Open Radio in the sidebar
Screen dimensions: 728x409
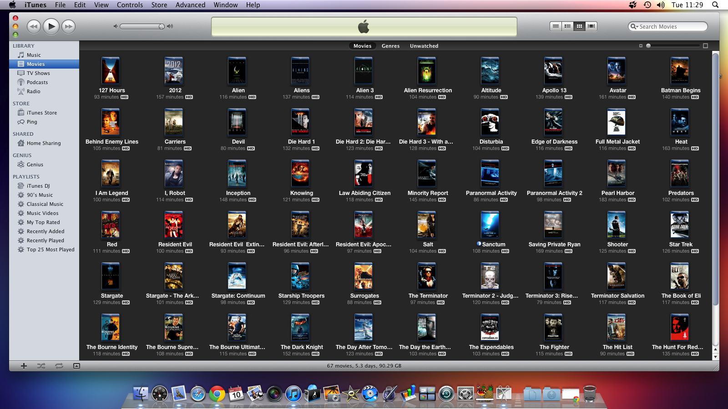click(44, 91)
